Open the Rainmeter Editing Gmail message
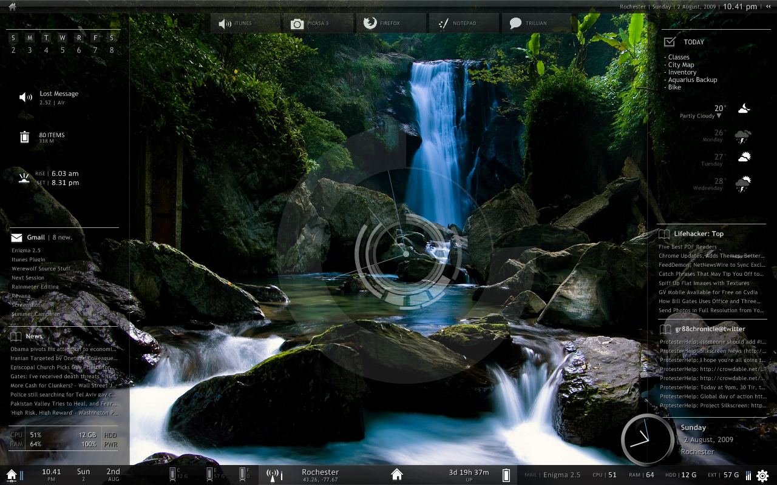Image resolution: width=777 pixels, height=485 pixels. point(35,287)
